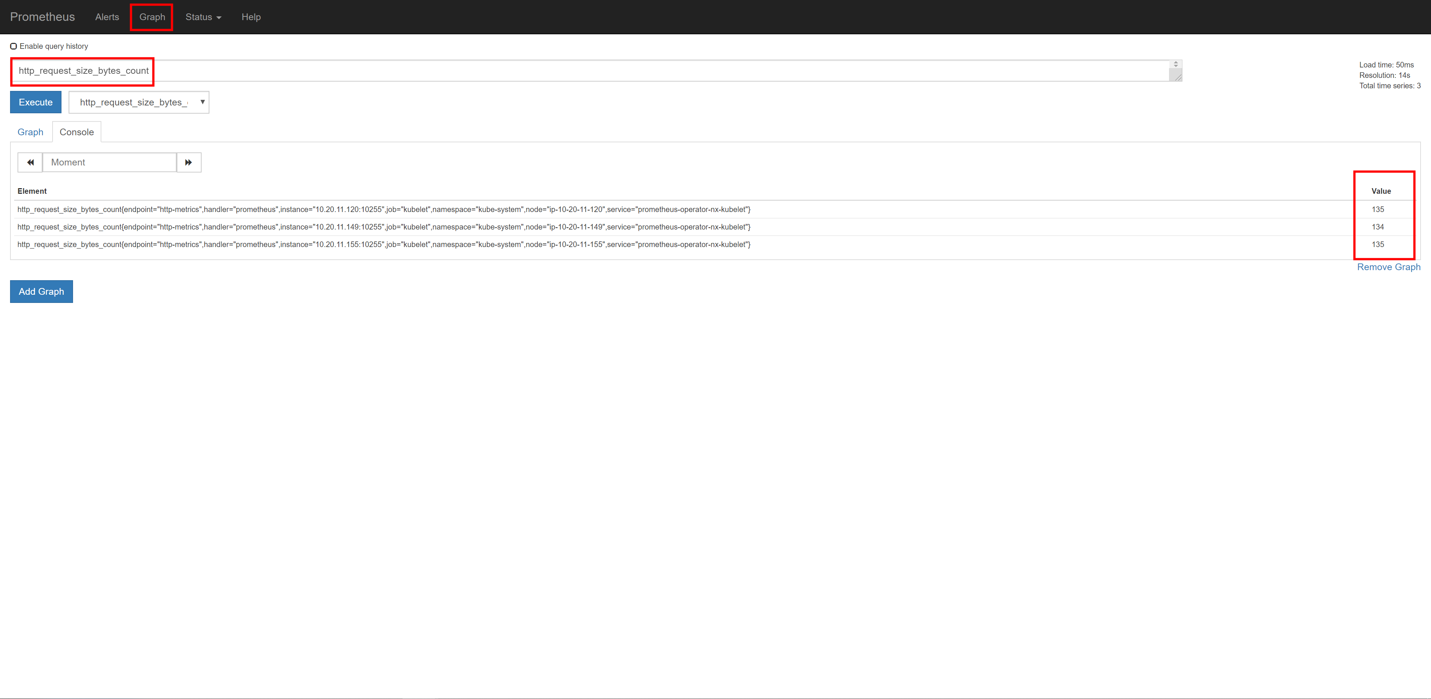Click the Value column header
1431x699 pixels.
pyautogui.click(x=1381, y=191)
